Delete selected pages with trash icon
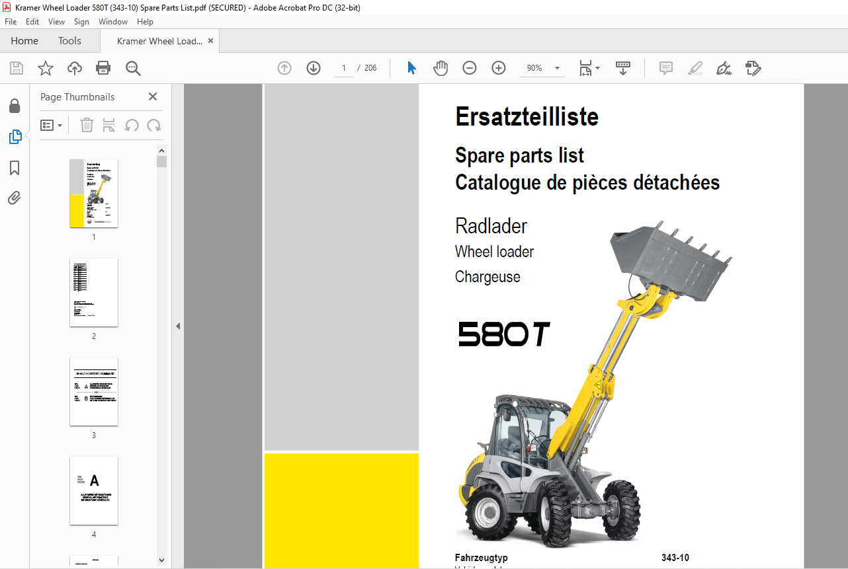This screenshot has height=569, width=848. pos(87,126)
